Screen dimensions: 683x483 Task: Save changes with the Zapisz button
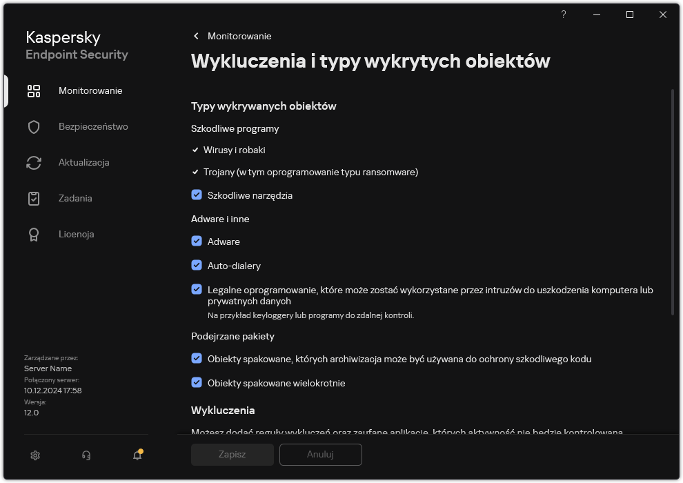(x=232, y=454)
